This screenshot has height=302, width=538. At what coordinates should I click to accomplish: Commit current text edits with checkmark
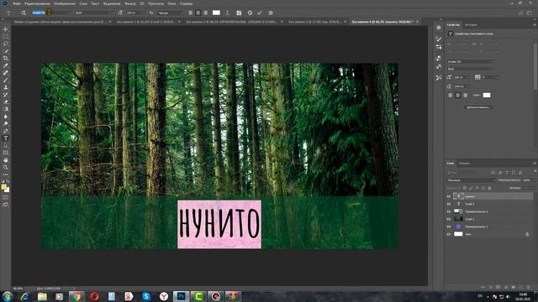260,13
